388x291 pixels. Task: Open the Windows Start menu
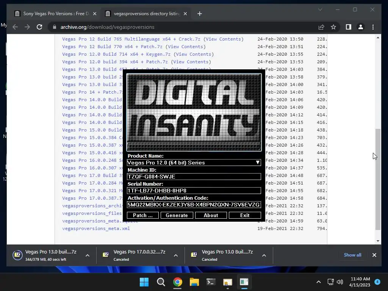click(144, 282)
